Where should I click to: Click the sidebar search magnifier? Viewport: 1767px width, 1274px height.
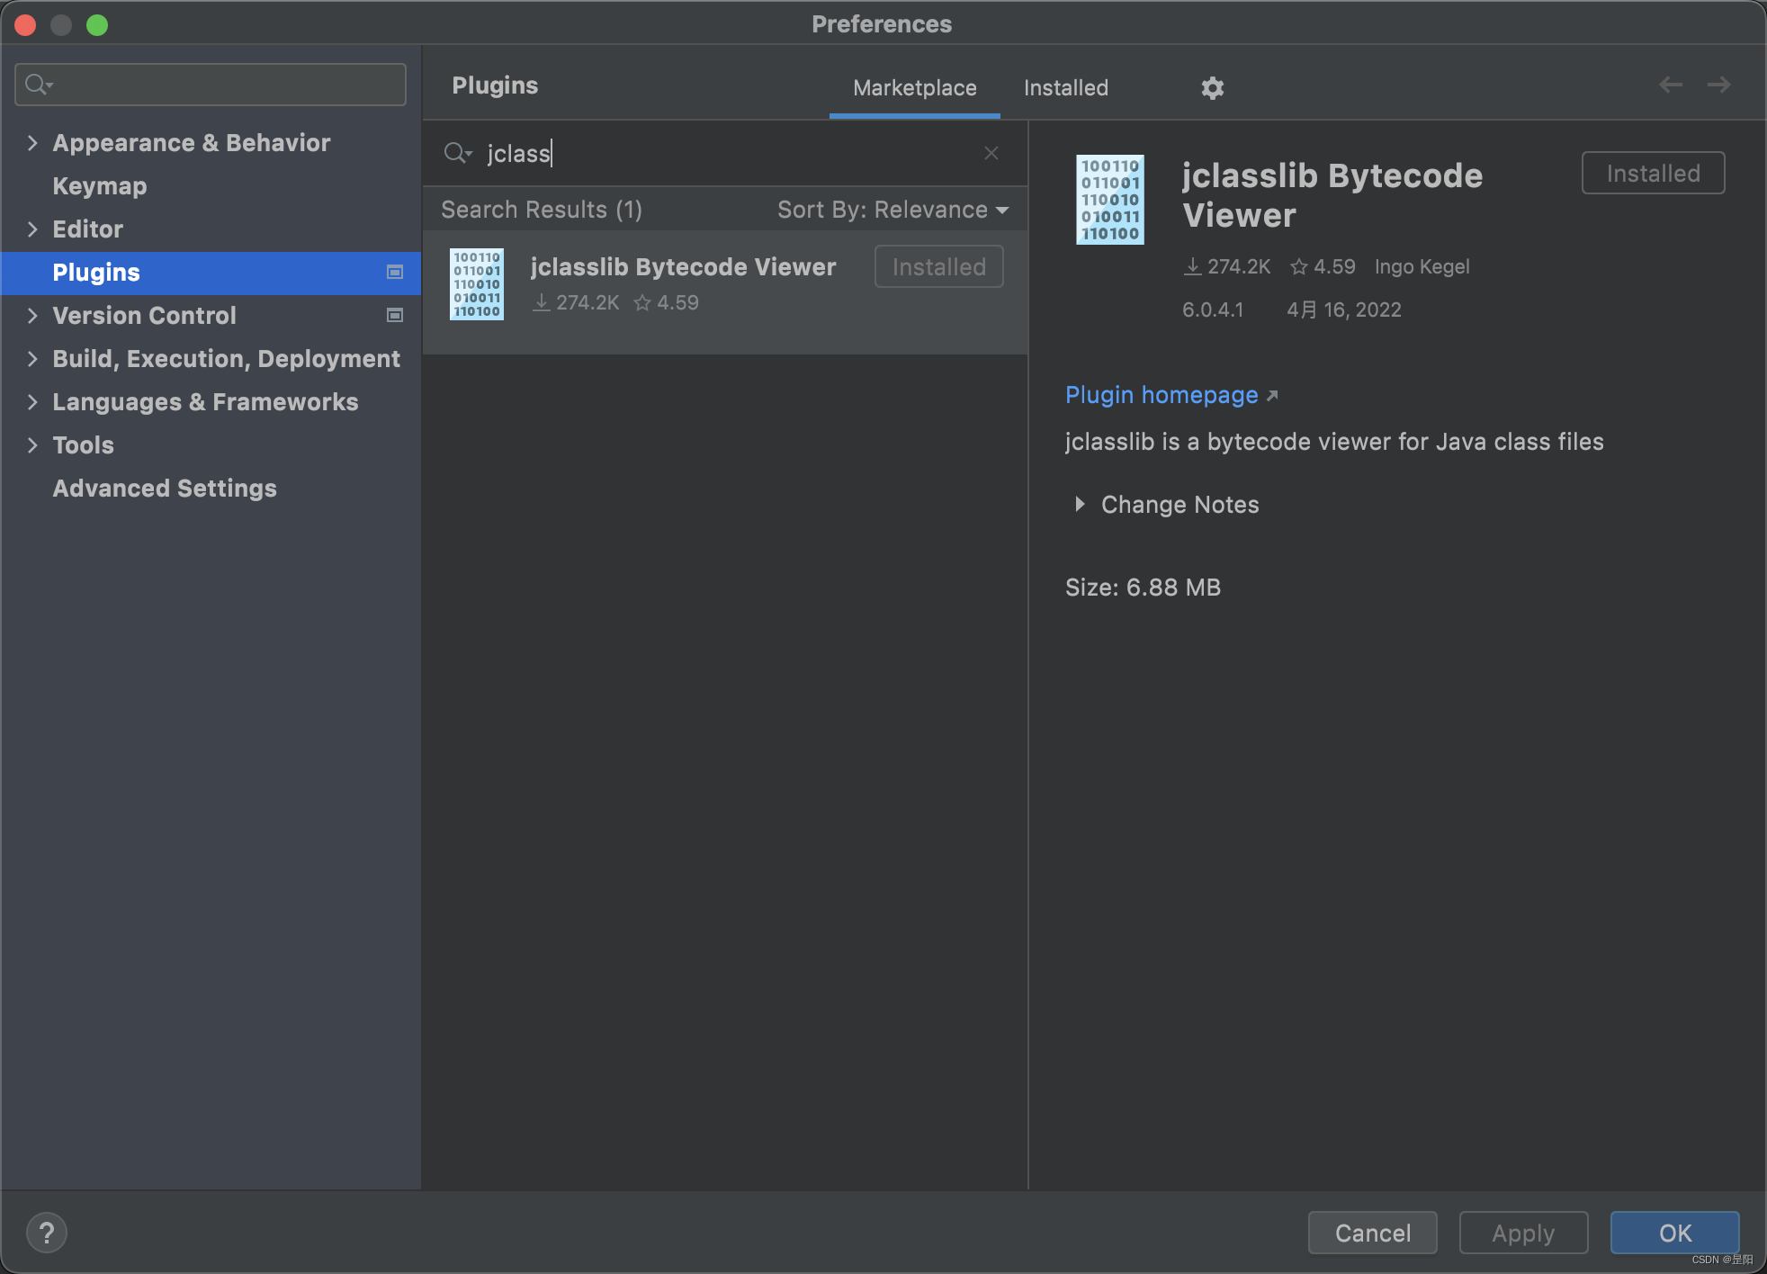coord(38,84)
